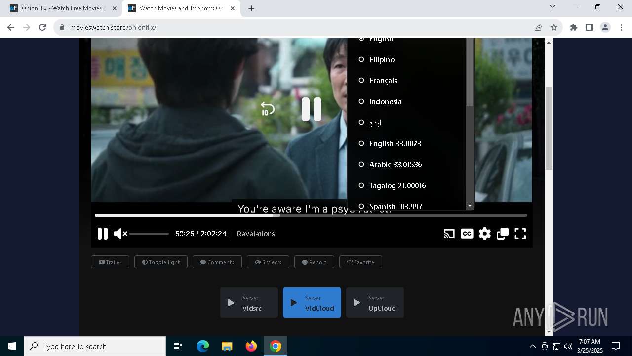This screenshot has width=632, height=356.
Task: Switch to VidCloud server
Action: (312, 303)
